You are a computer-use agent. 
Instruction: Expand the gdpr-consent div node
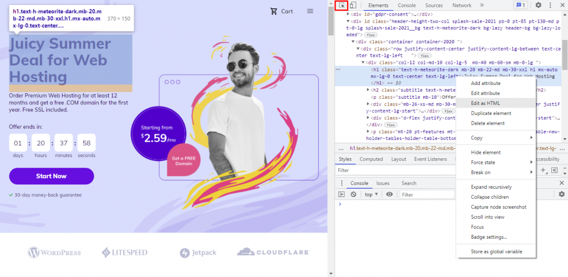(348, 14)
